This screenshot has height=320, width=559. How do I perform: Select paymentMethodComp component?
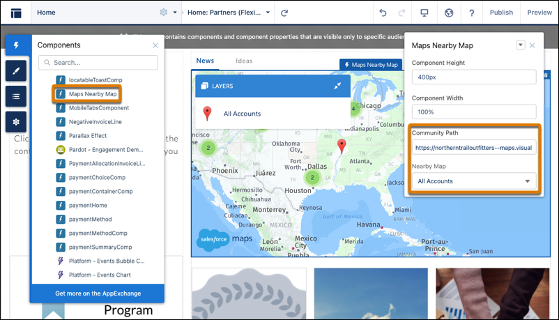(x=91, y=233)
